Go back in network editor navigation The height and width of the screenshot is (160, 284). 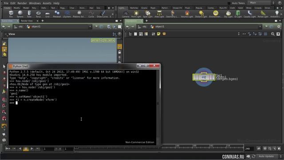coord(127,27)
